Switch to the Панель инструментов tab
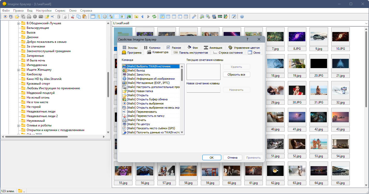Screen dimensions: 369x194 point(191,53)
